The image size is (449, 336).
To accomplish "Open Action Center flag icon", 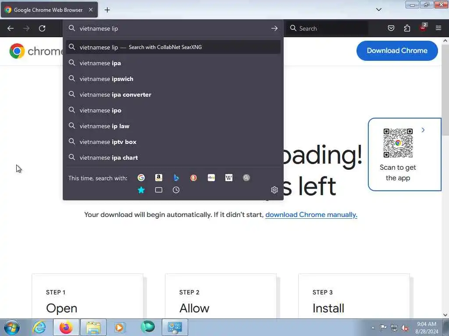I will coord(383,328).
